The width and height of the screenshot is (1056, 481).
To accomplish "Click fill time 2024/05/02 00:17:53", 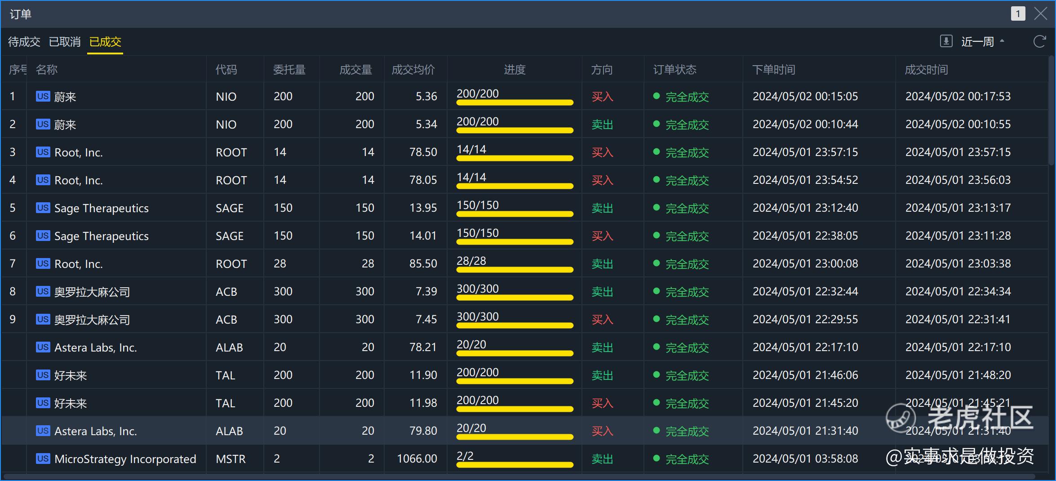I will coord(958,96).
